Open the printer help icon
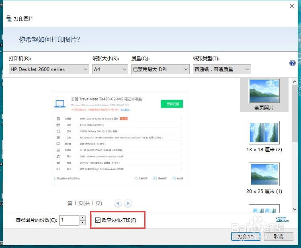The width and height of the screenshot is (301, 248). (293, 63)
